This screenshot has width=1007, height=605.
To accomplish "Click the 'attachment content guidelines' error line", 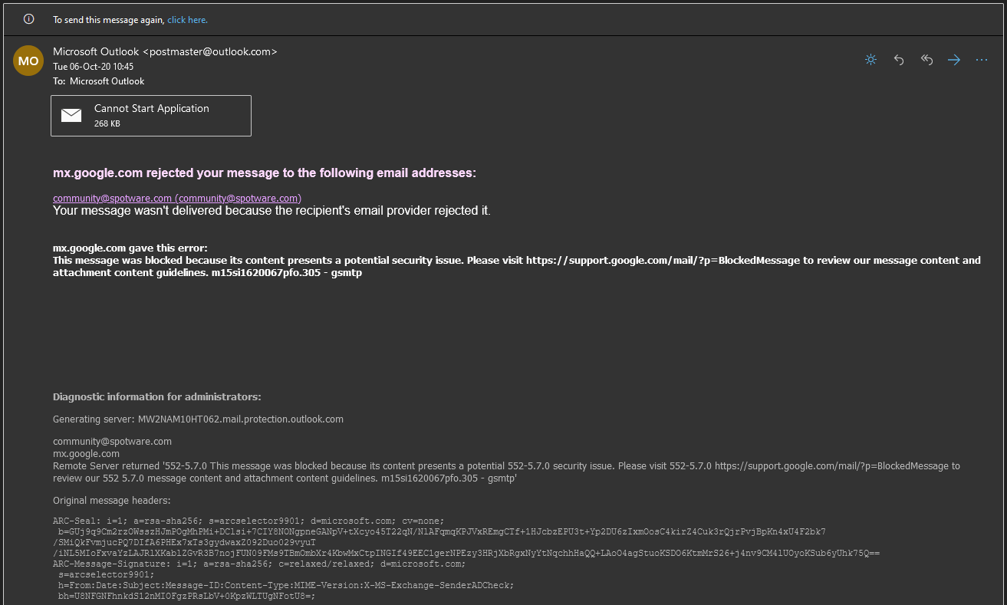I will 207,273.
